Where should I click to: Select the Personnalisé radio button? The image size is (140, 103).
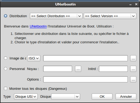tap(6, 69)
